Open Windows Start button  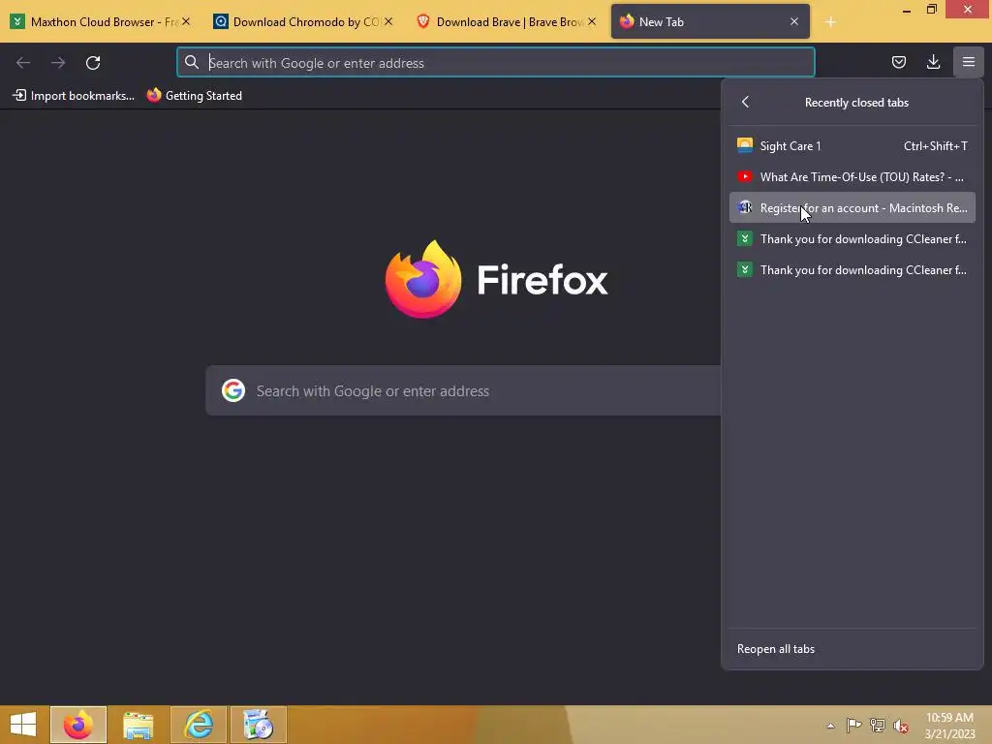(x=23, y=725)
